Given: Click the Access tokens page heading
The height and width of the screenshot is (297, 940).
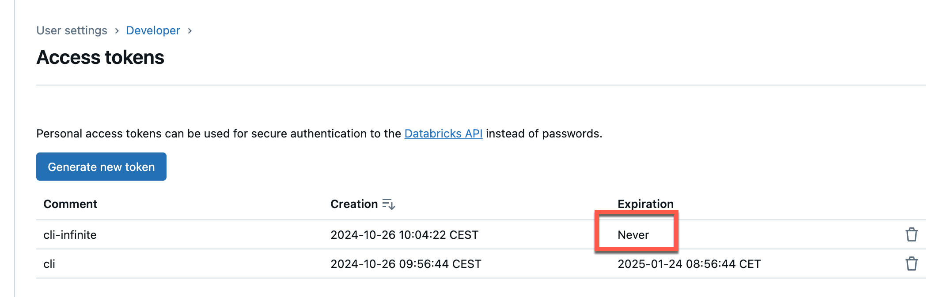Looking at the screenshot, I should point(100,57).
